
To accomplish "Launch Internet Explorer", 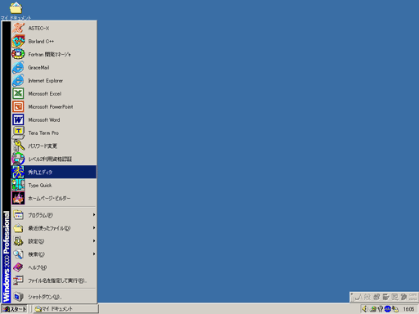I will pos(53,80).
